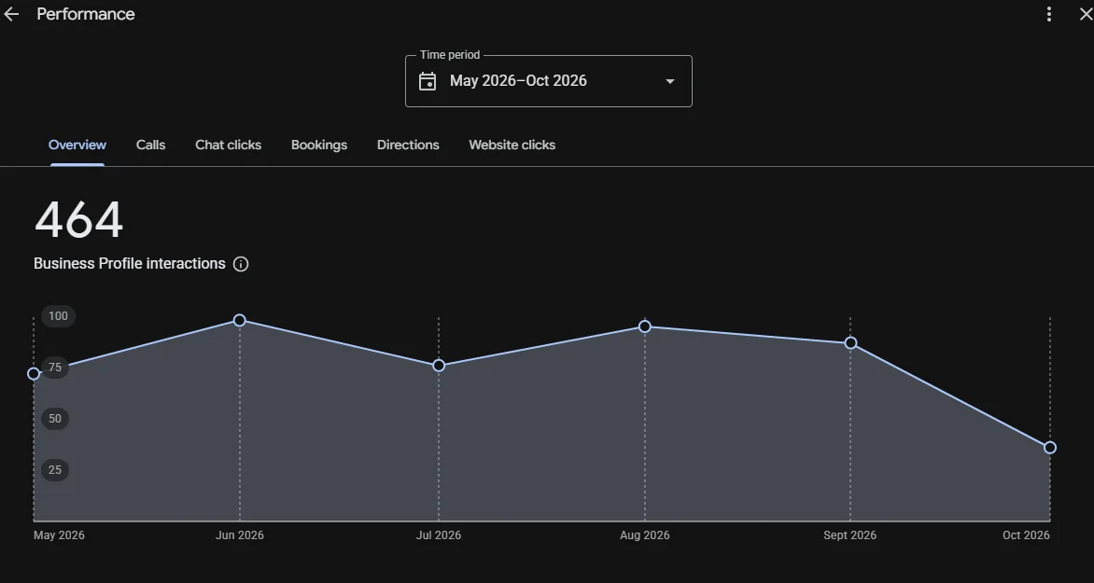Viewport: 1094px width, 583px height.
Task: Open the three-dot more options menu
Action: click(x=1048, y=14)
